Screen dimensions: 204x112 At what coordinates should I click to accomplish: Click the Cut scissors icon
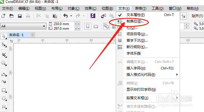pos(38,16)
